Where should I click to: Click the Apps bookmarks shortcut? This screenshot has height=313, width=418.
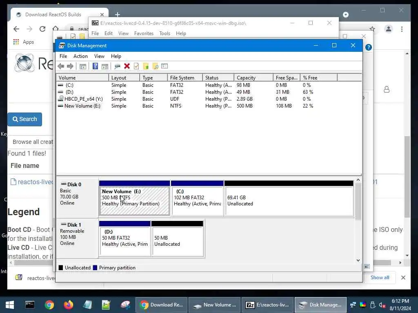(23, 42)
